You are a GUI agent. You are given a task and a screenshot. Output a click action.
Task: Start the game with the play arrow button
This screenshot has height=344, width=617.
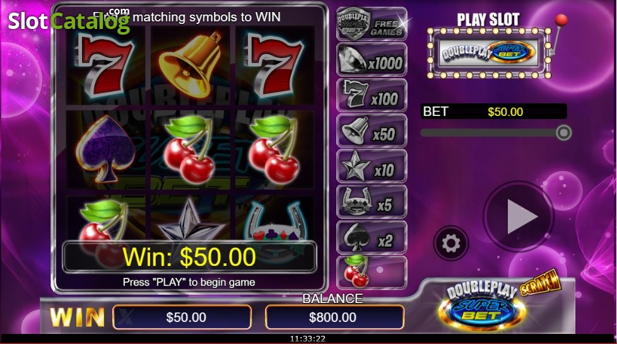519,217
